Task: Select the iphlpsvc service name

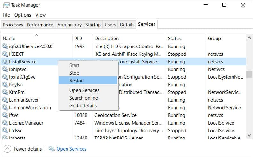Action: (17, 69)
